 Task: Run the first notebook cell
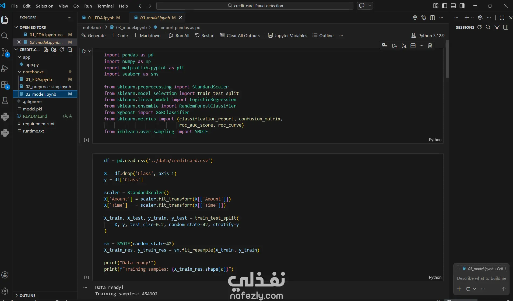tap(84, 51)
